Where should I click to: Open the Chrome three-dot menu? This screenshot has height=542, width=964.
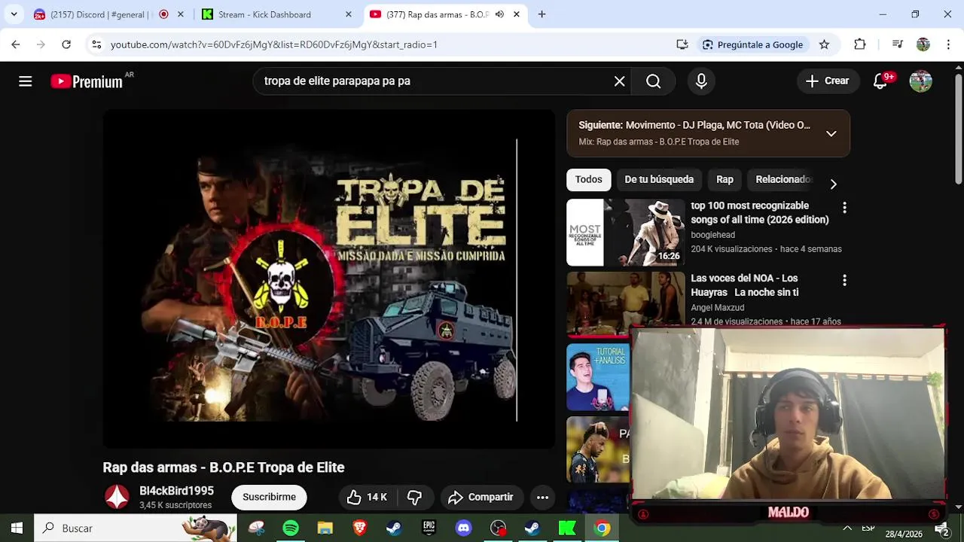pyautogui.click(x=948, y=44)
